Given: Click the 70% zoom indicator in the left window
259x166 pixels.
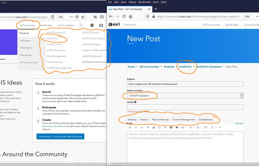Looking at the screenshot, I should [x=61, y=17].
